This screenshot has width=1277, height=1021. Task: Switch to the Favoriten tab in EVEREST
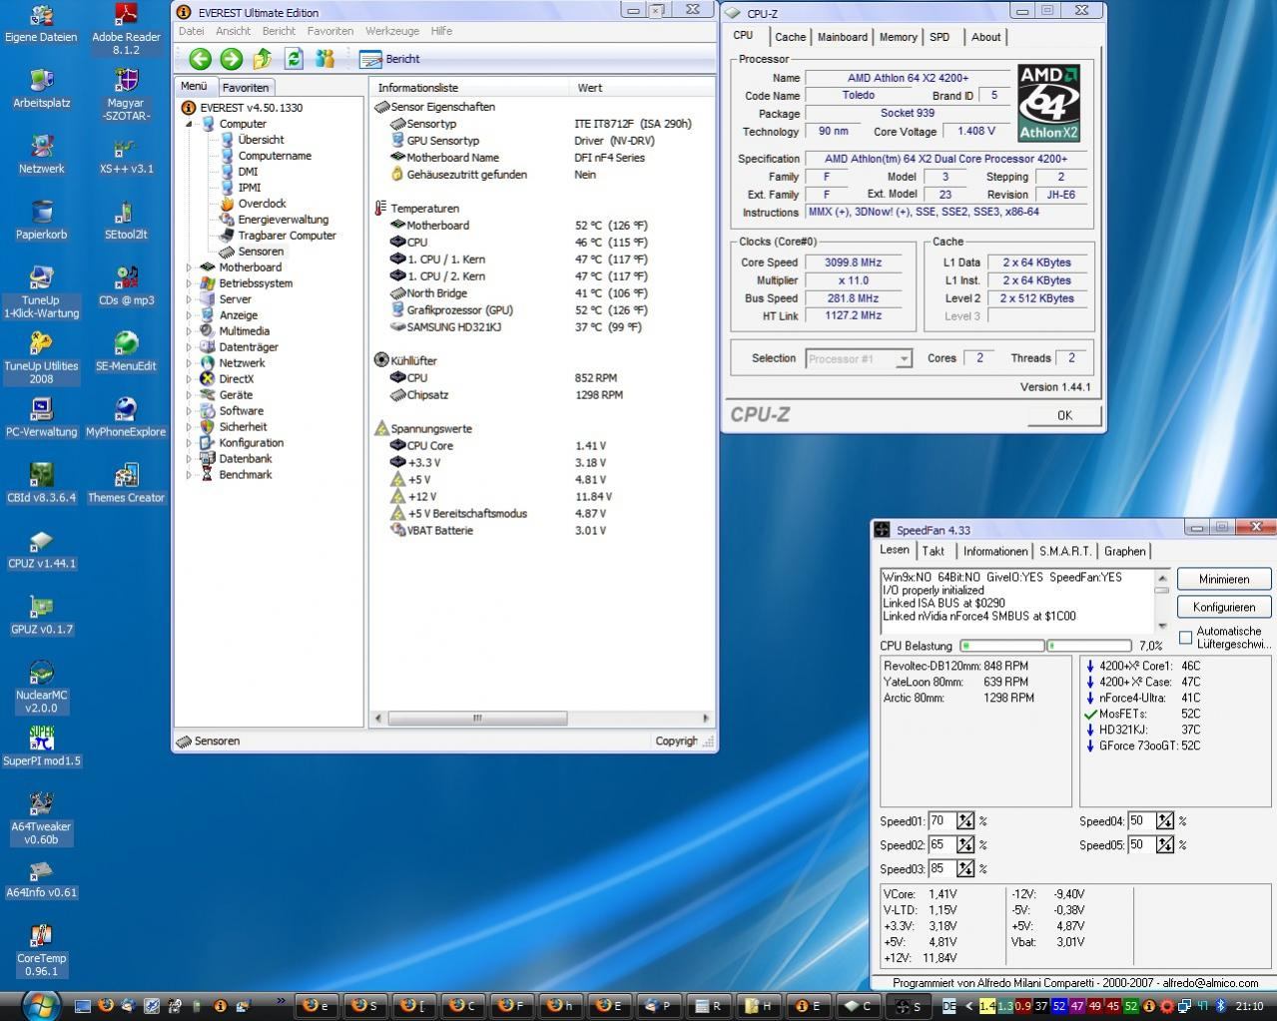tap(245, 88)
